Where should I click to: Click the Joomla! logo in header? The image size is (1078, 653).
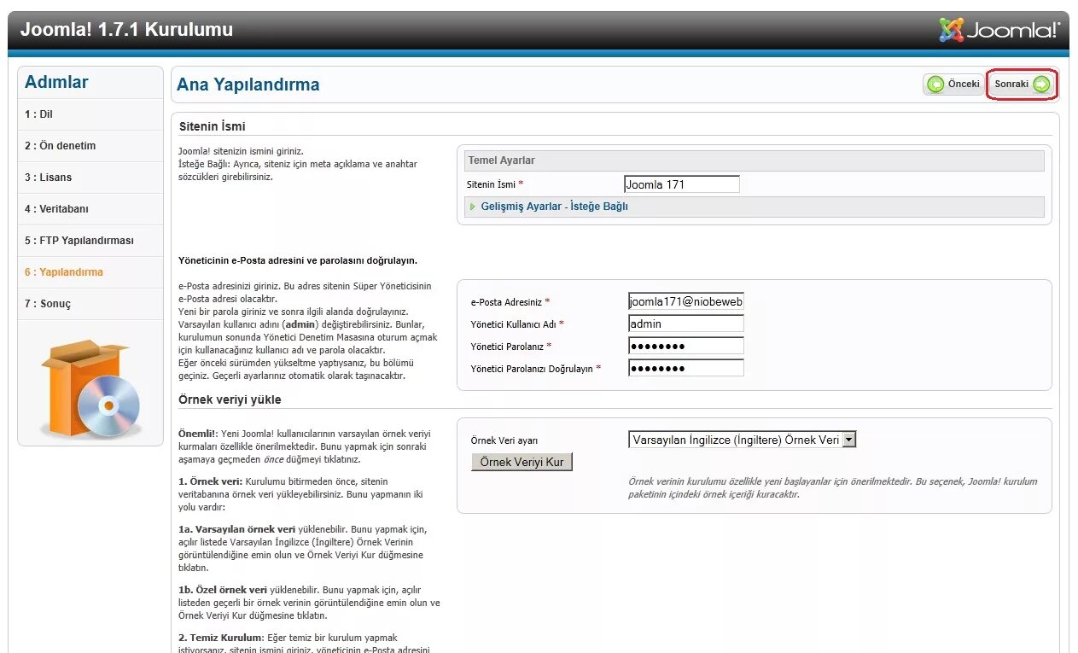(999, 30)
